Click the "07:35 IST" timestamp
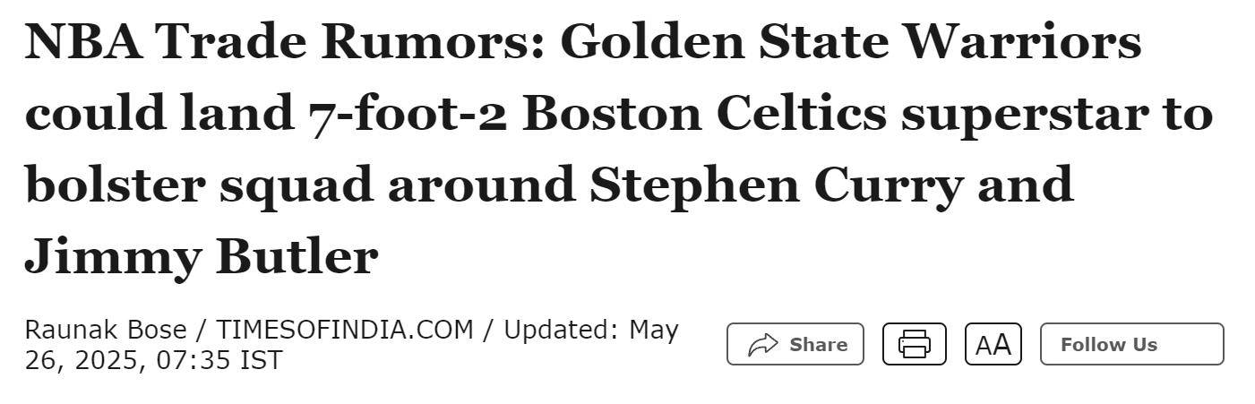Viewport: 1255px width, 404px height. pos(219,360)
